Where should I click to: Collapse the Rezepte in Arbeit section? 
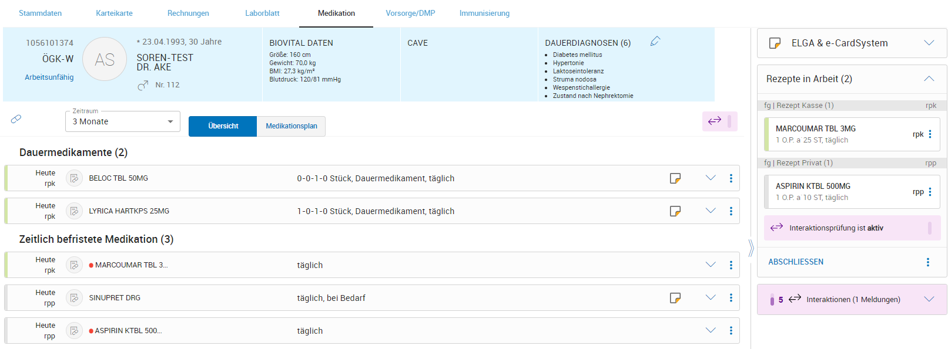(929, 79)
